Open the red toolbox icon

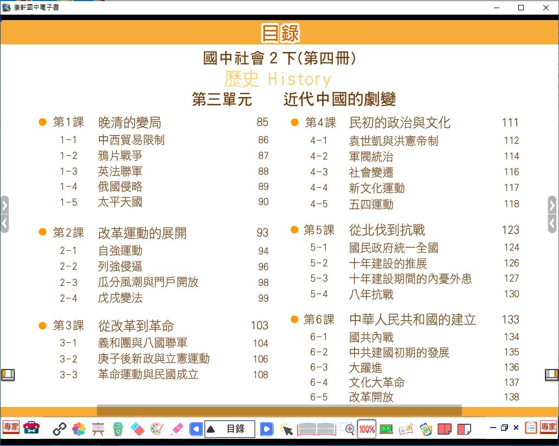click(x=31, y=429)
